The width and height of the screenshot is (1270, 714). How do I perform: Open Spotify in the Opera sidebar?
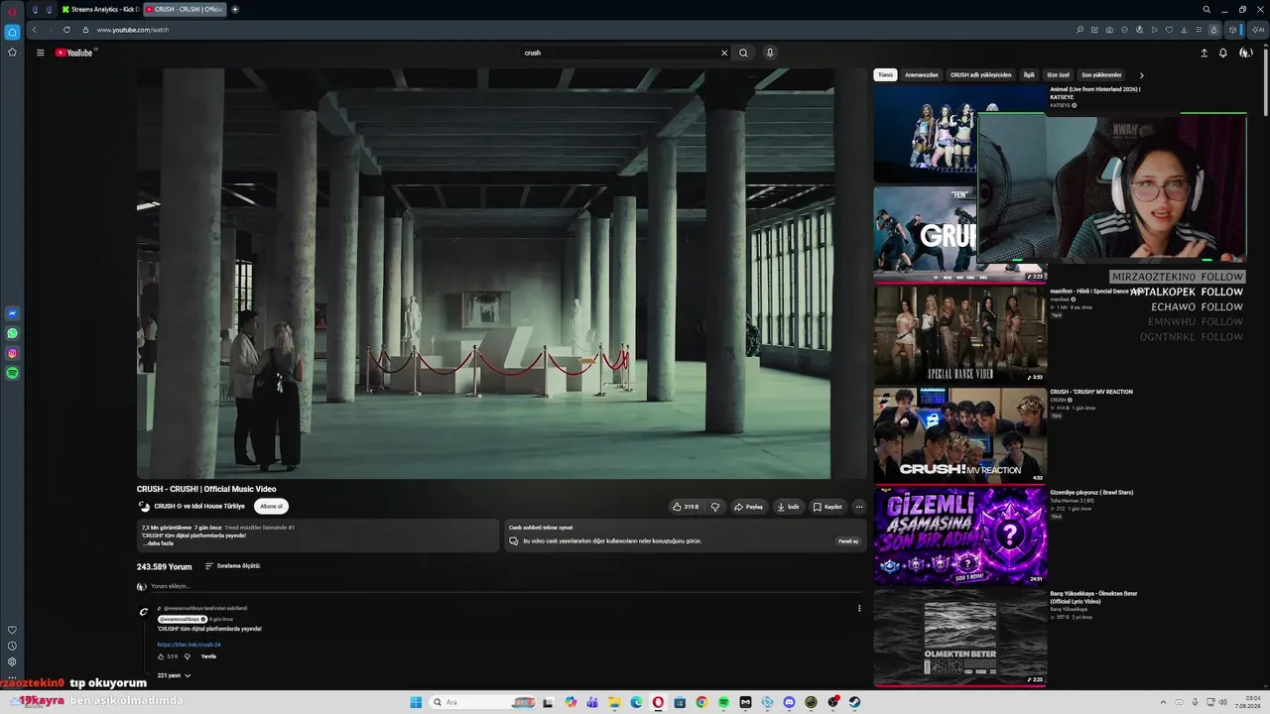[x=12, y=373]
